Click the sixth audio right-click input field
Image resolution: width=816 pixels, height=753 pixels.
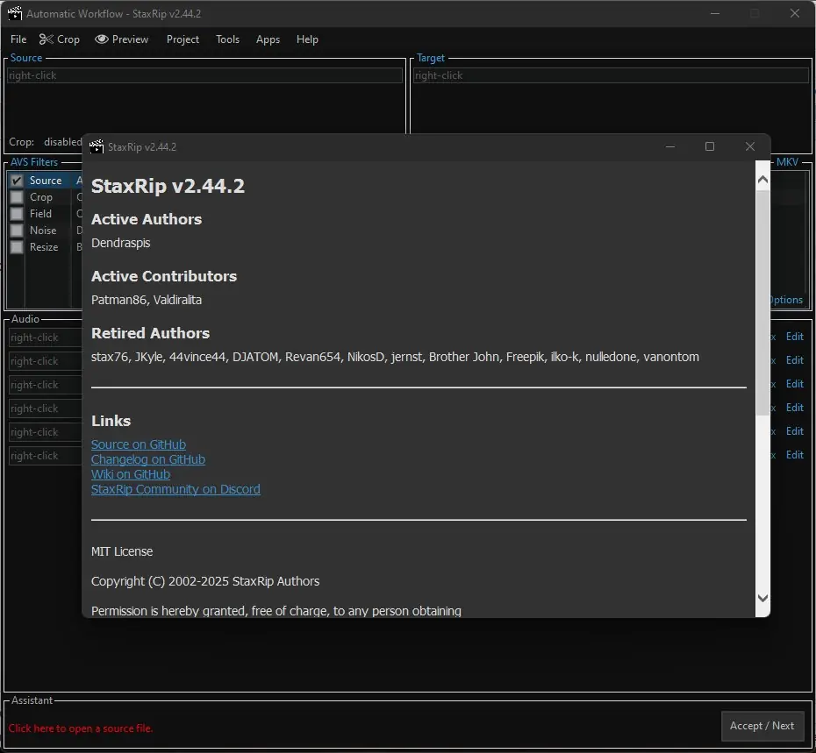46,456
